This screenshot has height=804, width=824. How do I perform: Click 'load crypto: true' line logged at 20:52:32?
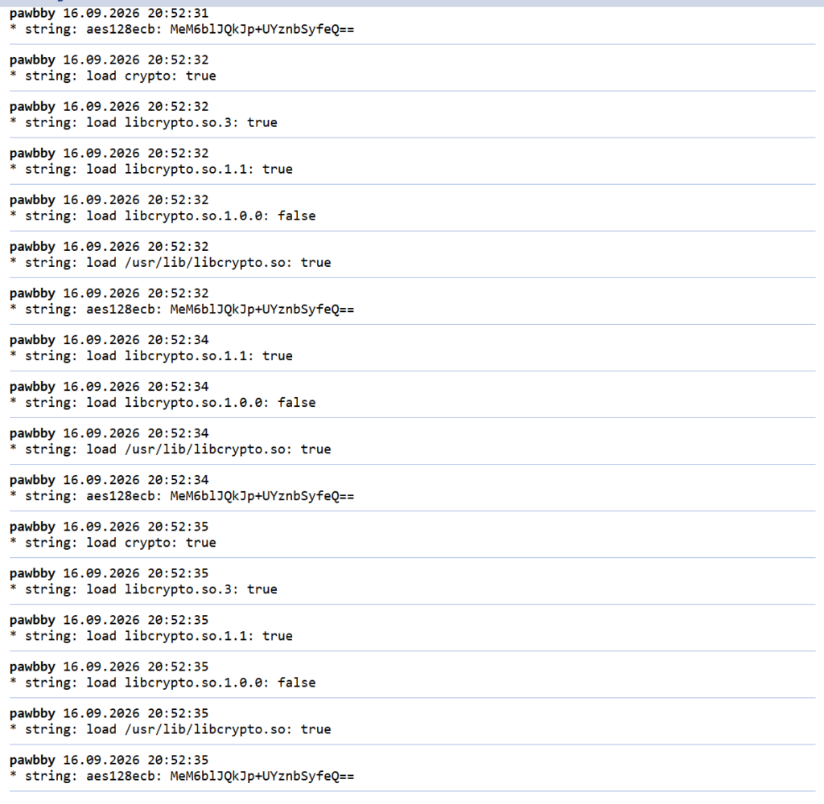tap(113, 76)
